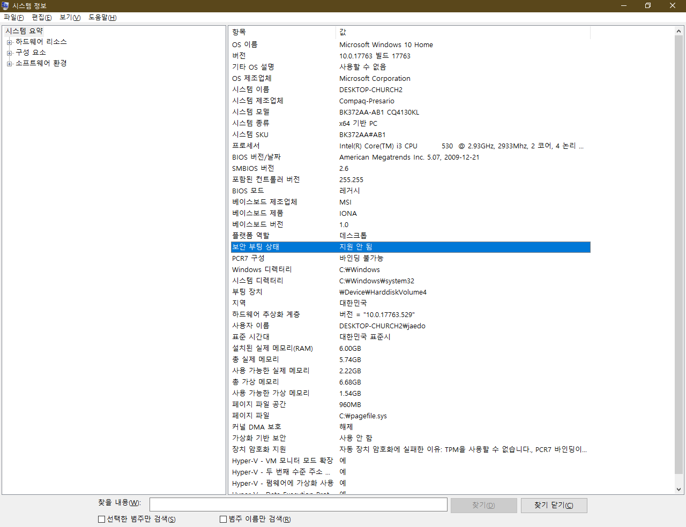Select the 하드웨어 추상화 계층 row
This screenshot has width=686, height=527.
(411, 314)
